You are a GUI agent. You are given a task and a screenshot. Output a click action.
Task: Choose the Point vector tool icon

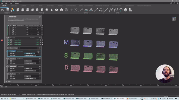coord(72,10)
